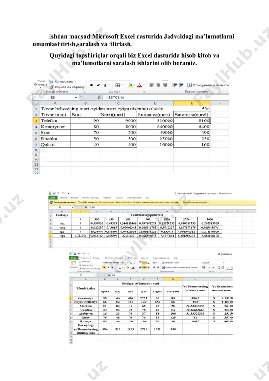
Task: Switch to 'Разметка страницы' tab in bottom Excel
Action: pyautogui.click(x=114, y=258)
